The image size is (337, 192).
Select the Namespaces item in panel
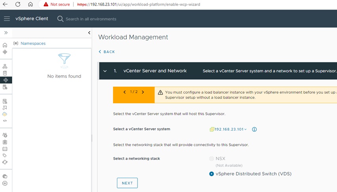click(33, 43)
